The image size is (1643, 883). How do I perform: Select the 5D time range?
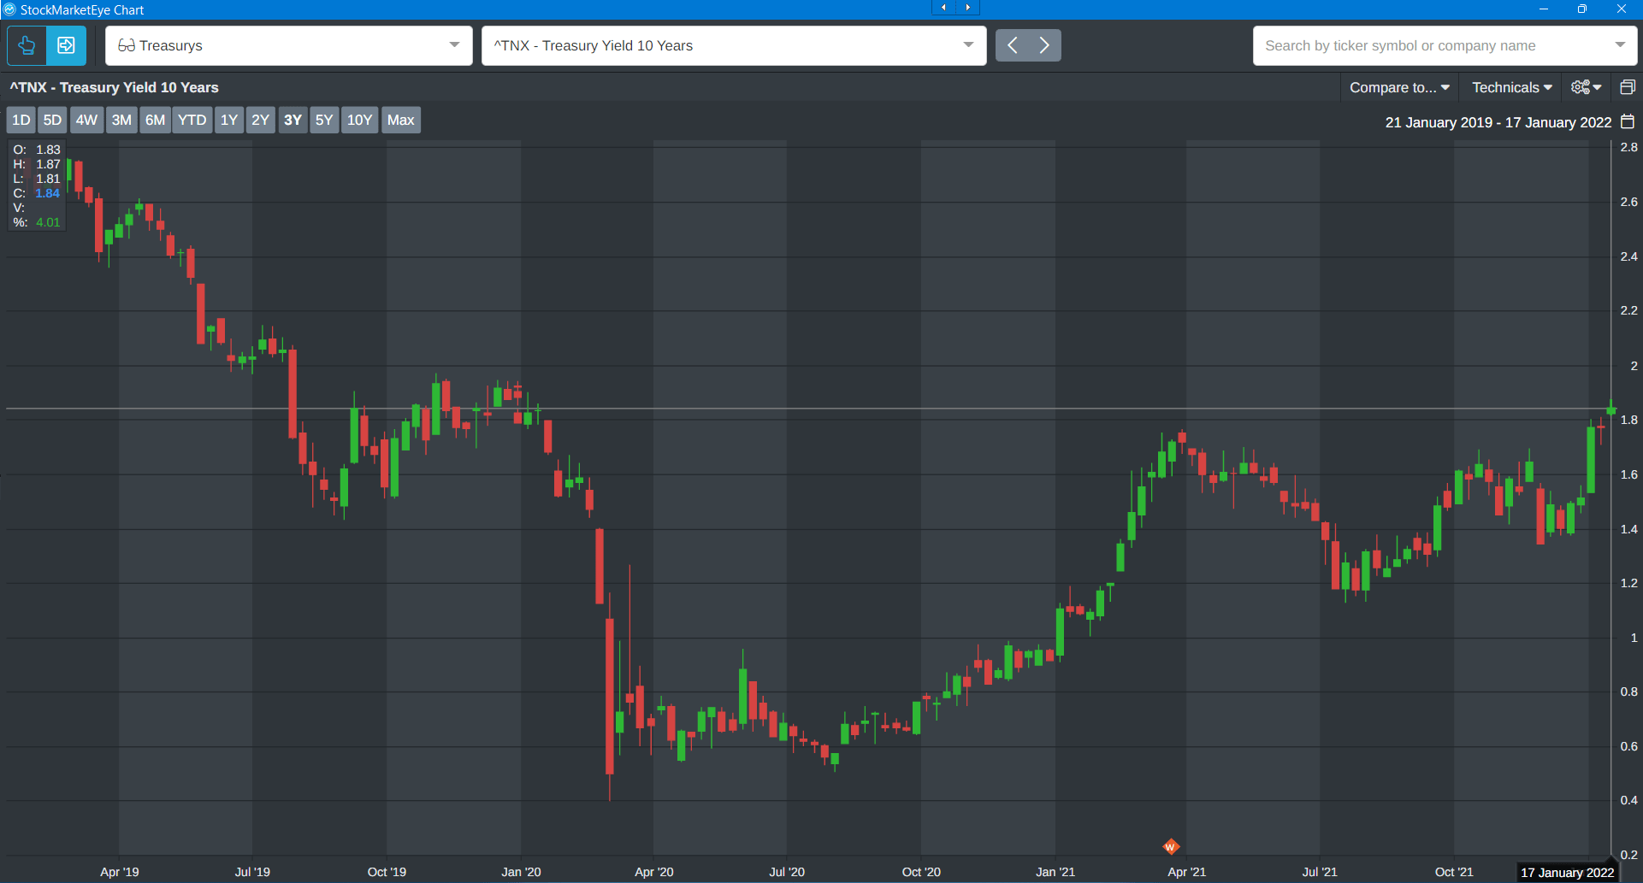(52, 120)
